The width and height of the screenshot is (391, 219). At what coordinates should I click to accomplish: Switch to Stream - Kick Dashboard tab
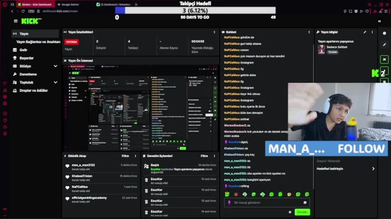click(x=35, y=5)
